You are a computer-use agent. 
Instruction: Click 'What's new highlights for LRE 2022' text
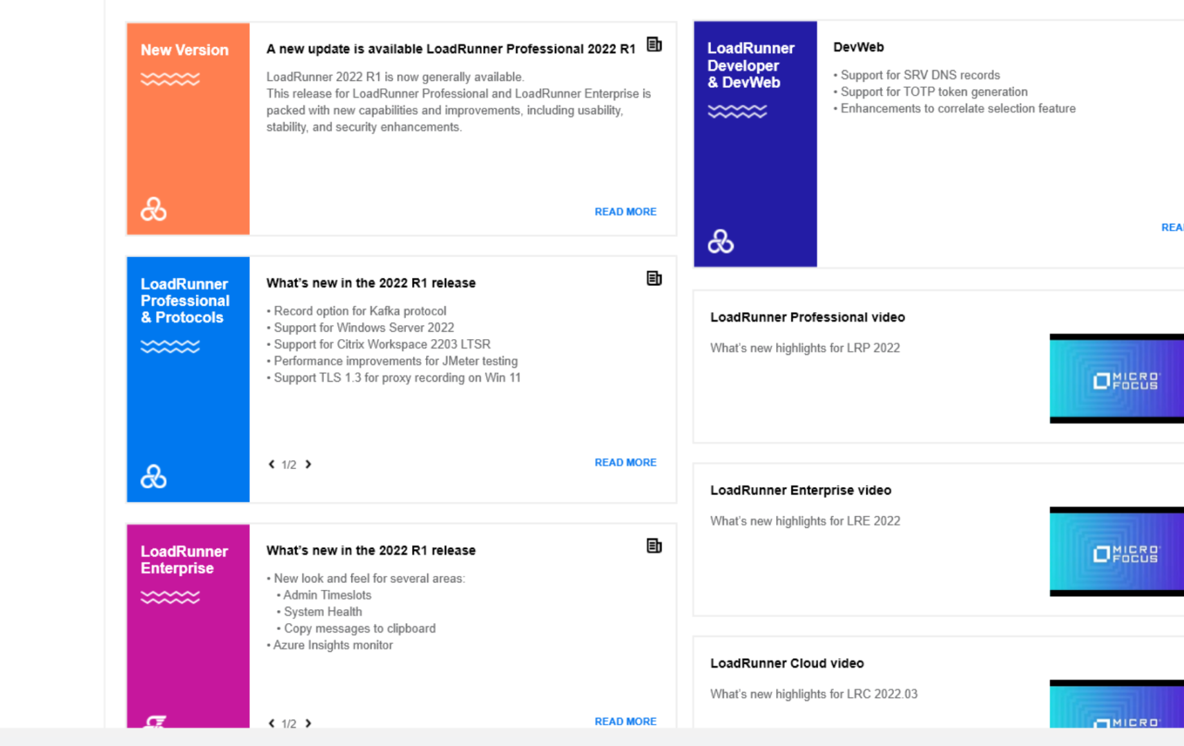(x=805, y=521)
